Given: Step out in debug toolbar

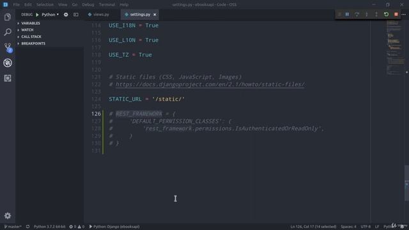Looking at the screenshot, I should [x=376, y=14].
